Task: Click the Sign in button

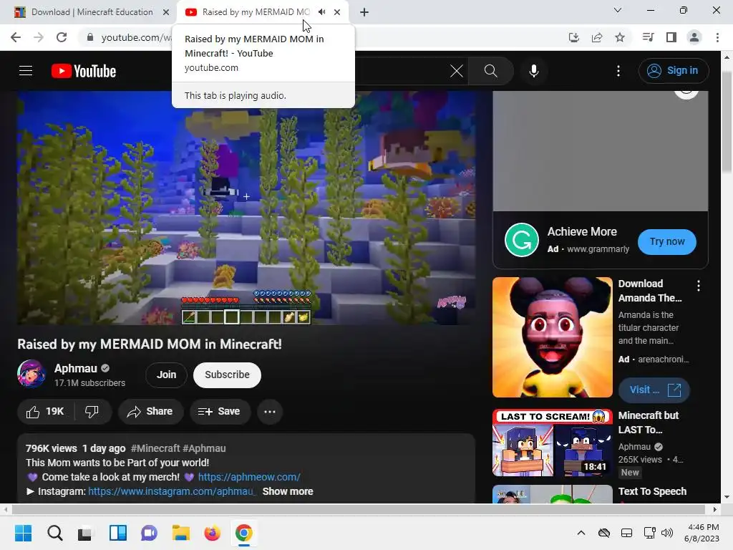Action: tap(673, 71)
